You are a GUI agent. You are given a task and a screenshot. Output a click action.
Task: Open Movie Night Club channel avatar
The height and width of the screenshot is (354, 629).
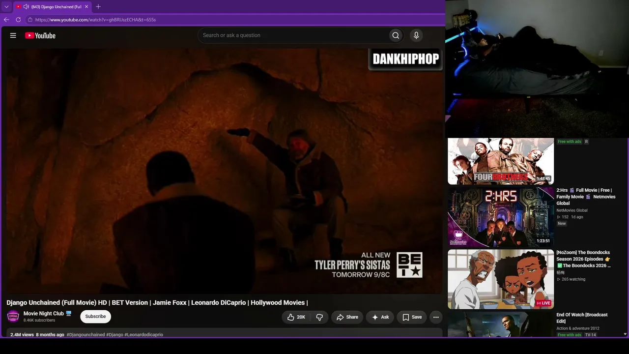13,317
